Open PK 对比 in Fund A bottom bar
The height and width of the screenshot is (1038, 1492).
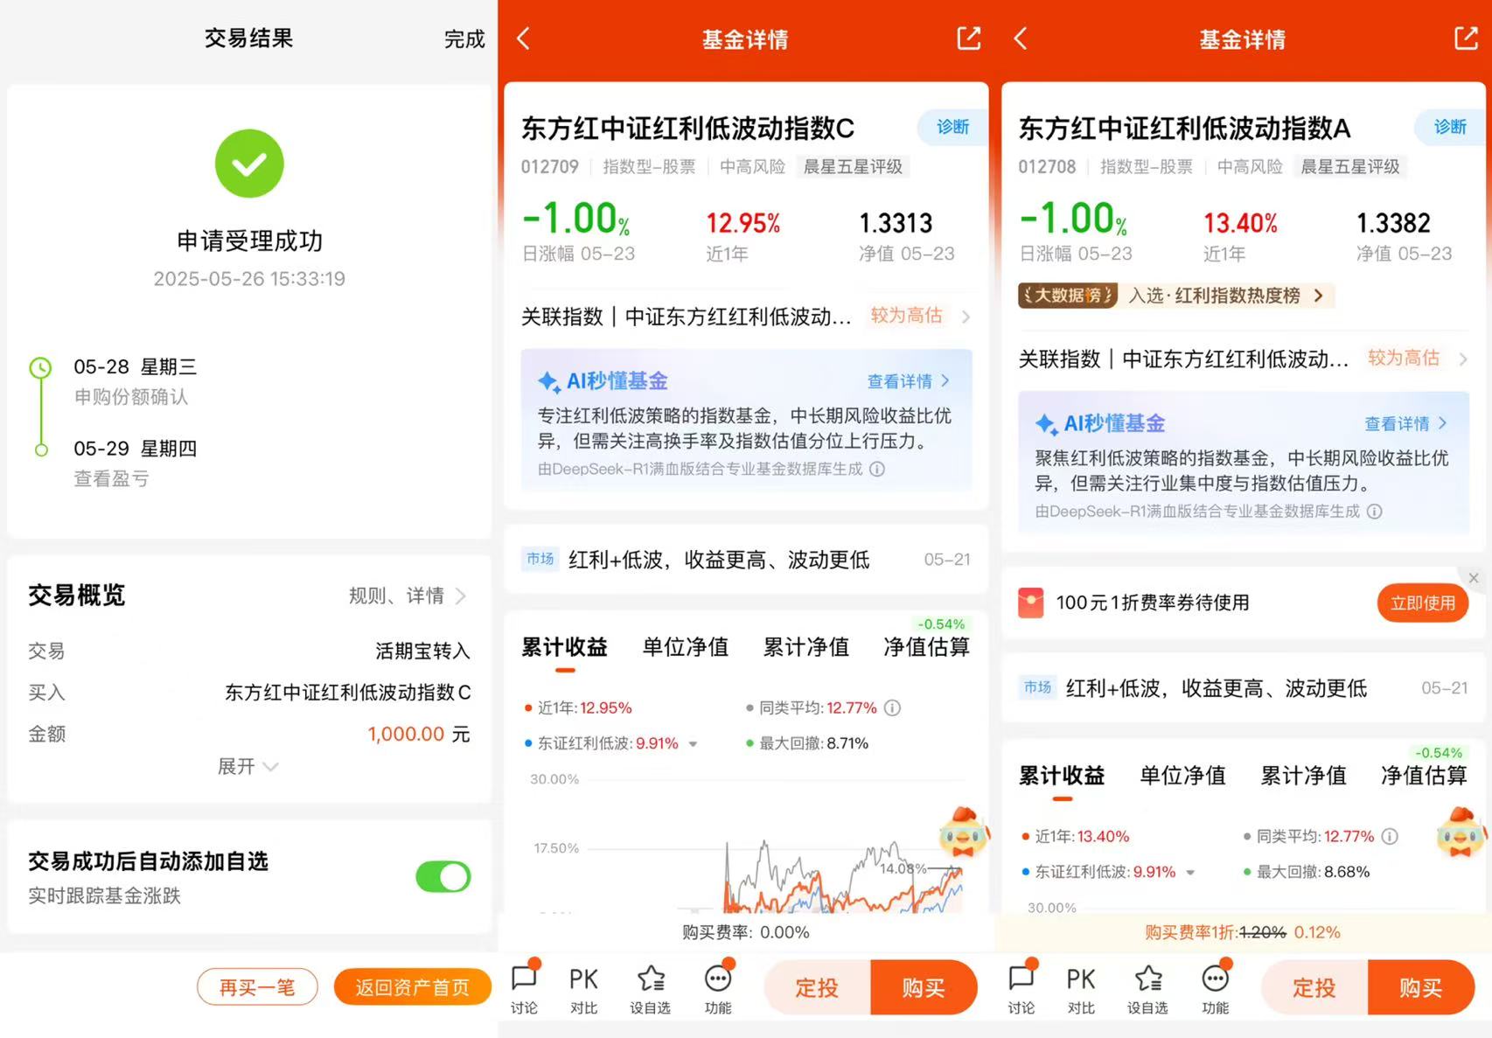click(x=1081, y=988)
